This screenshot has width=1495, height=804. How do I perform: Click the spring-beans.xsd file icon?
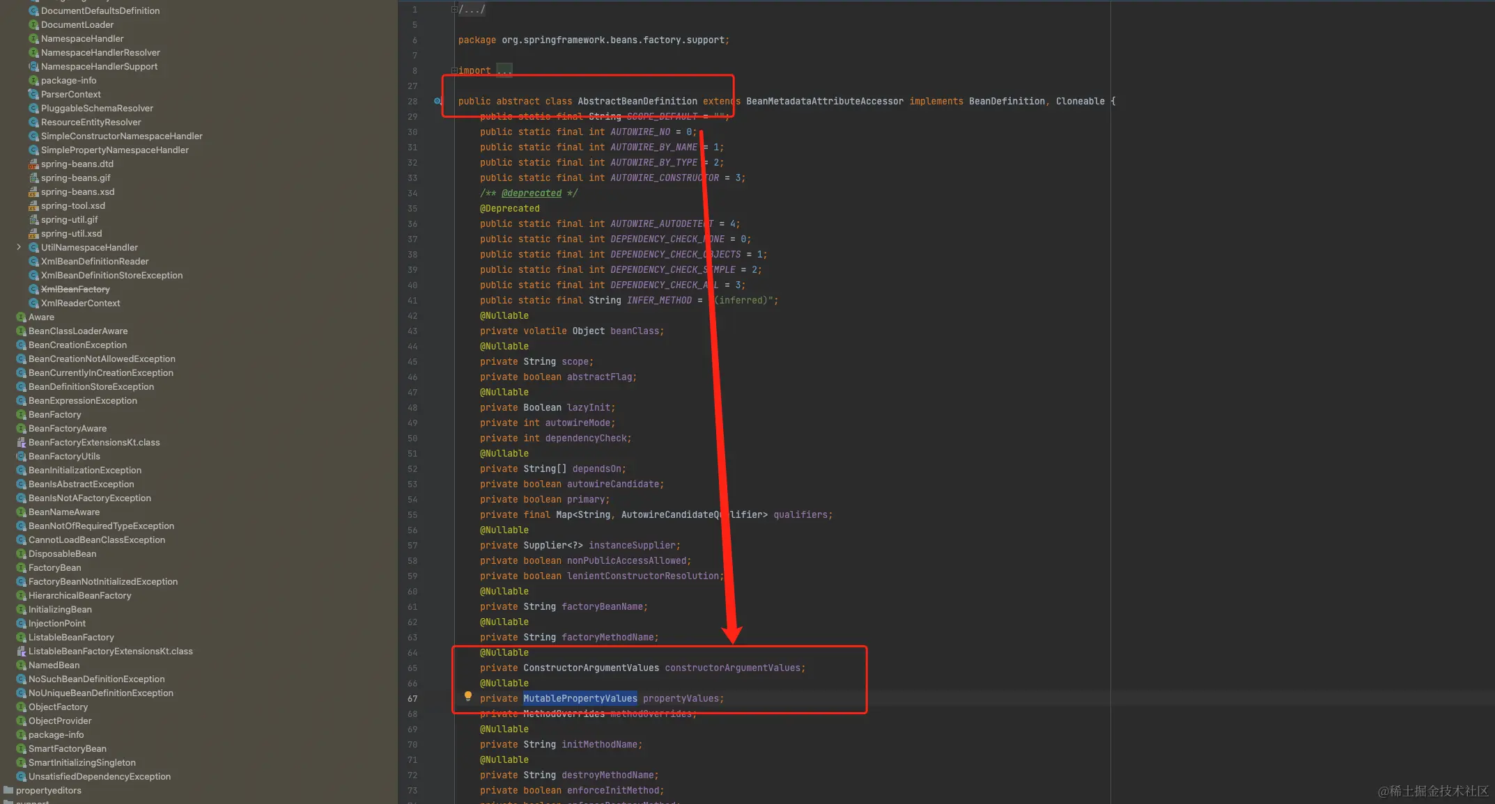pos(33,192)
